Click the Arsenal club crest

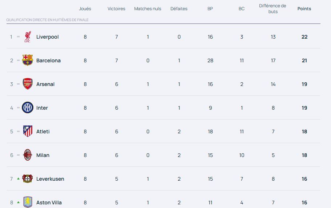28,84
